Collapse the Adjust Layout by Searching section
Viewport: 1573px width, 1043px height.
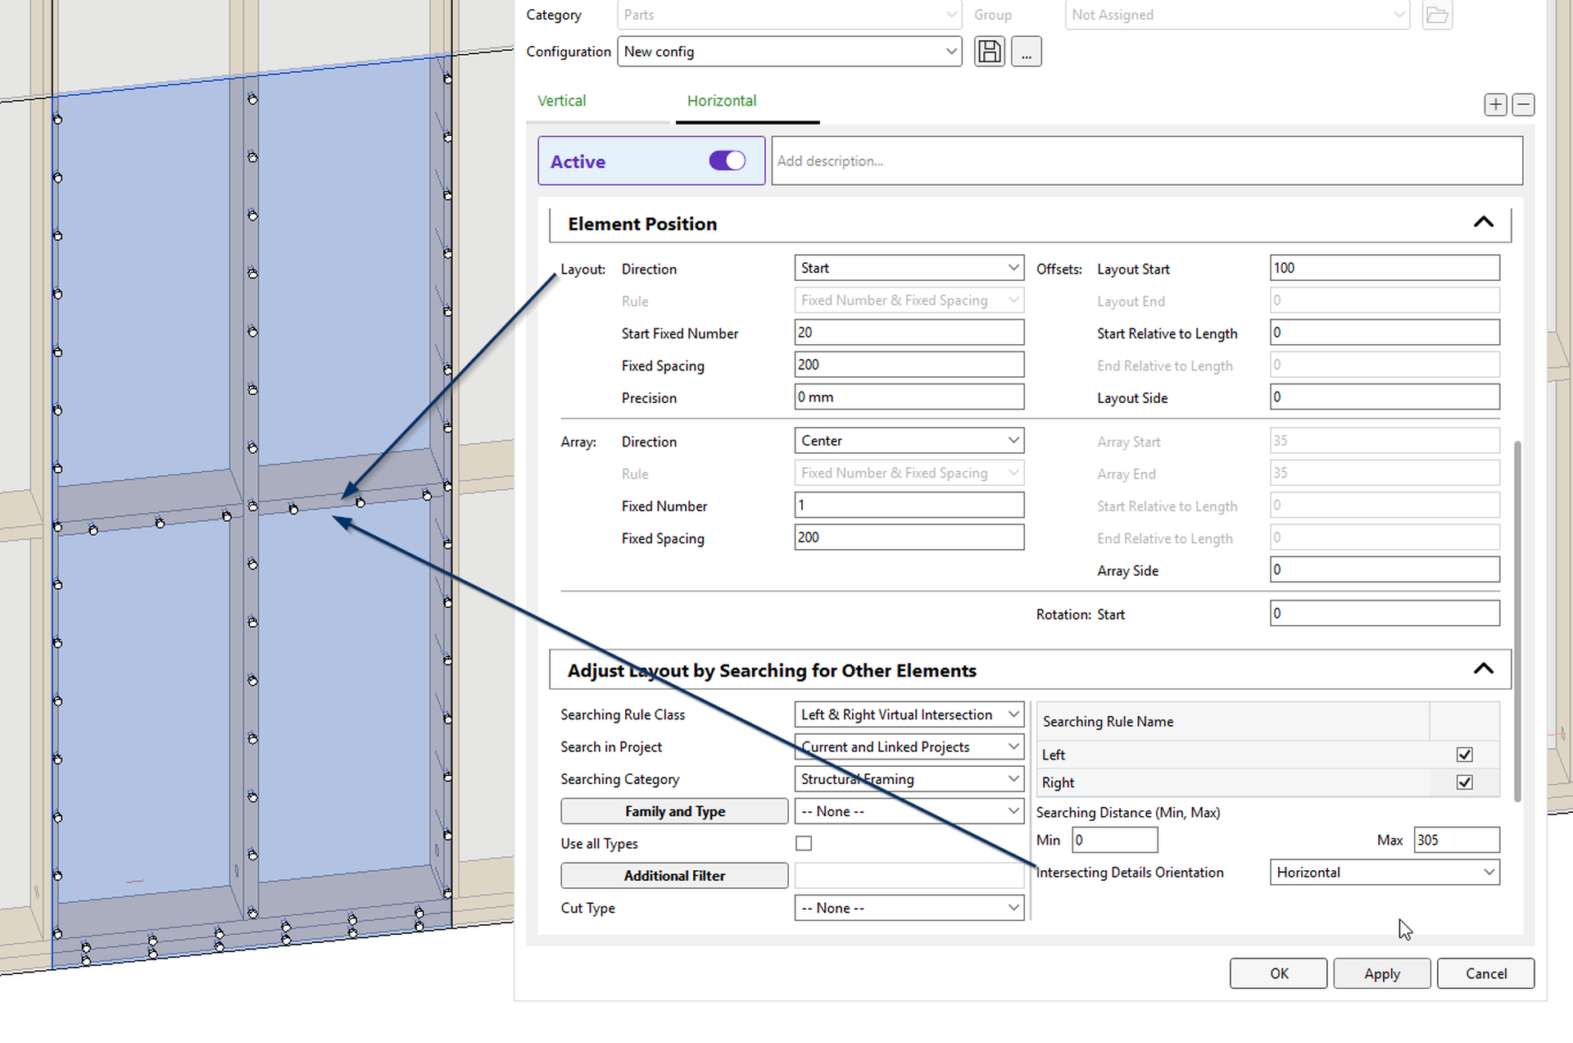click(1483, 669)
